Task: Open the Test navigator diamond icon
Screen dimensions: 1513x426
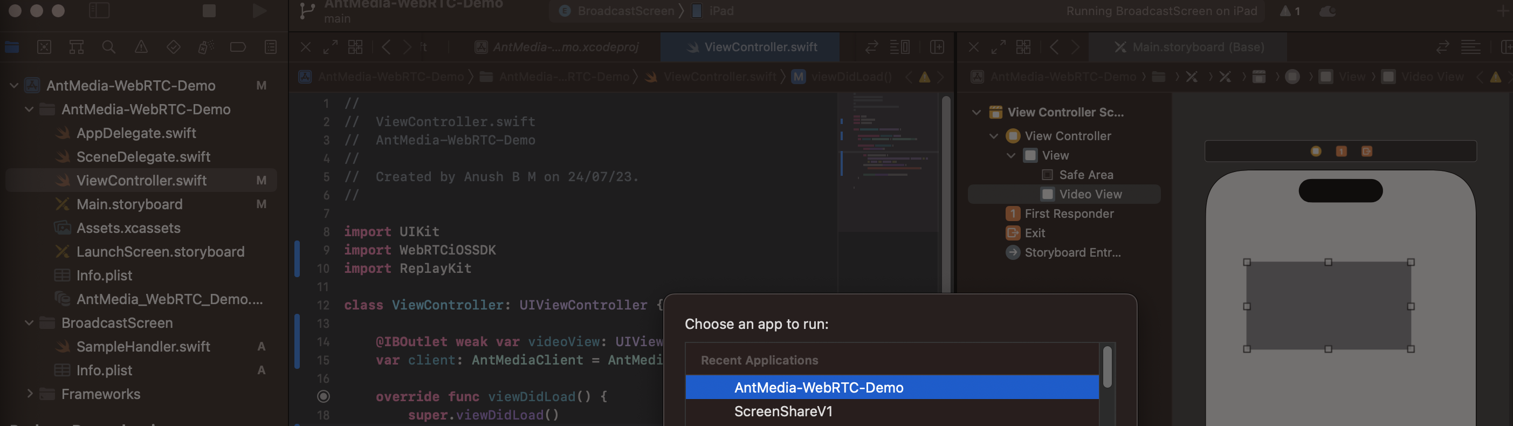Action: 173,47
